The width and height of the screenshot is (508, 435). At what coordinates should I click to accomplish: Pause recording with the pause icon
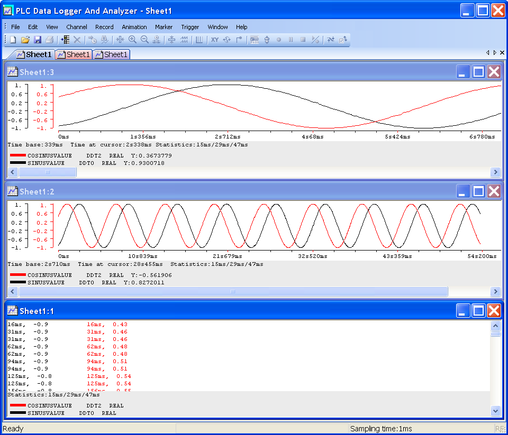point(291,40)
